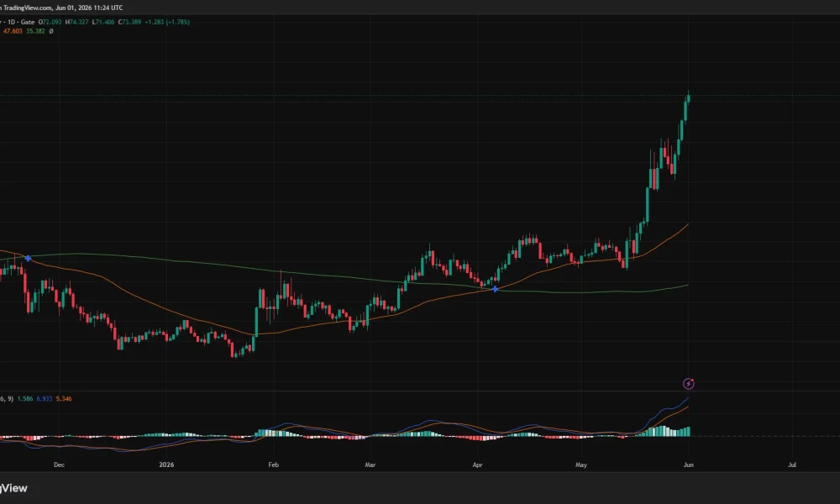Screen dimensions: 840x504
Task: Click the open price value O72.093
Action: coord(50,22)
